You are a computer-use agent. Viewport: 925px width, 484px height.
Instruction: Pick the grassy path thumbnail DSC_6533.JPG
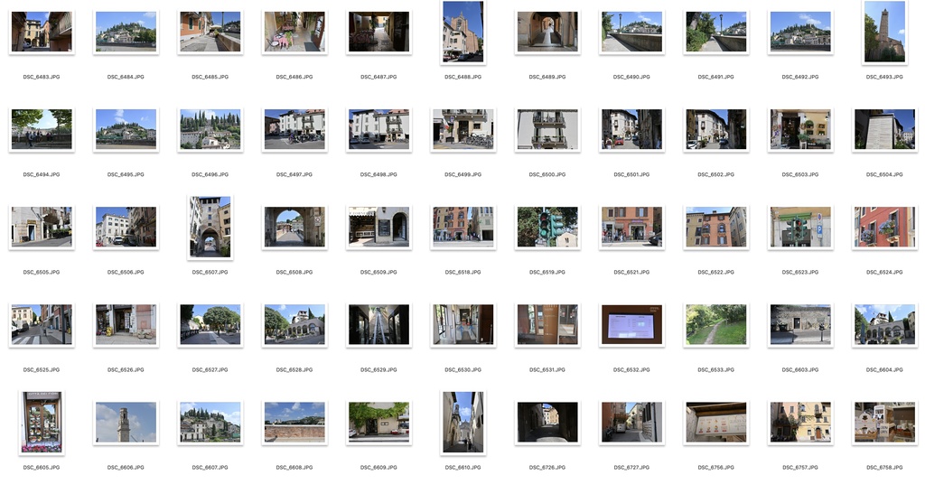(x=715, y=325)
